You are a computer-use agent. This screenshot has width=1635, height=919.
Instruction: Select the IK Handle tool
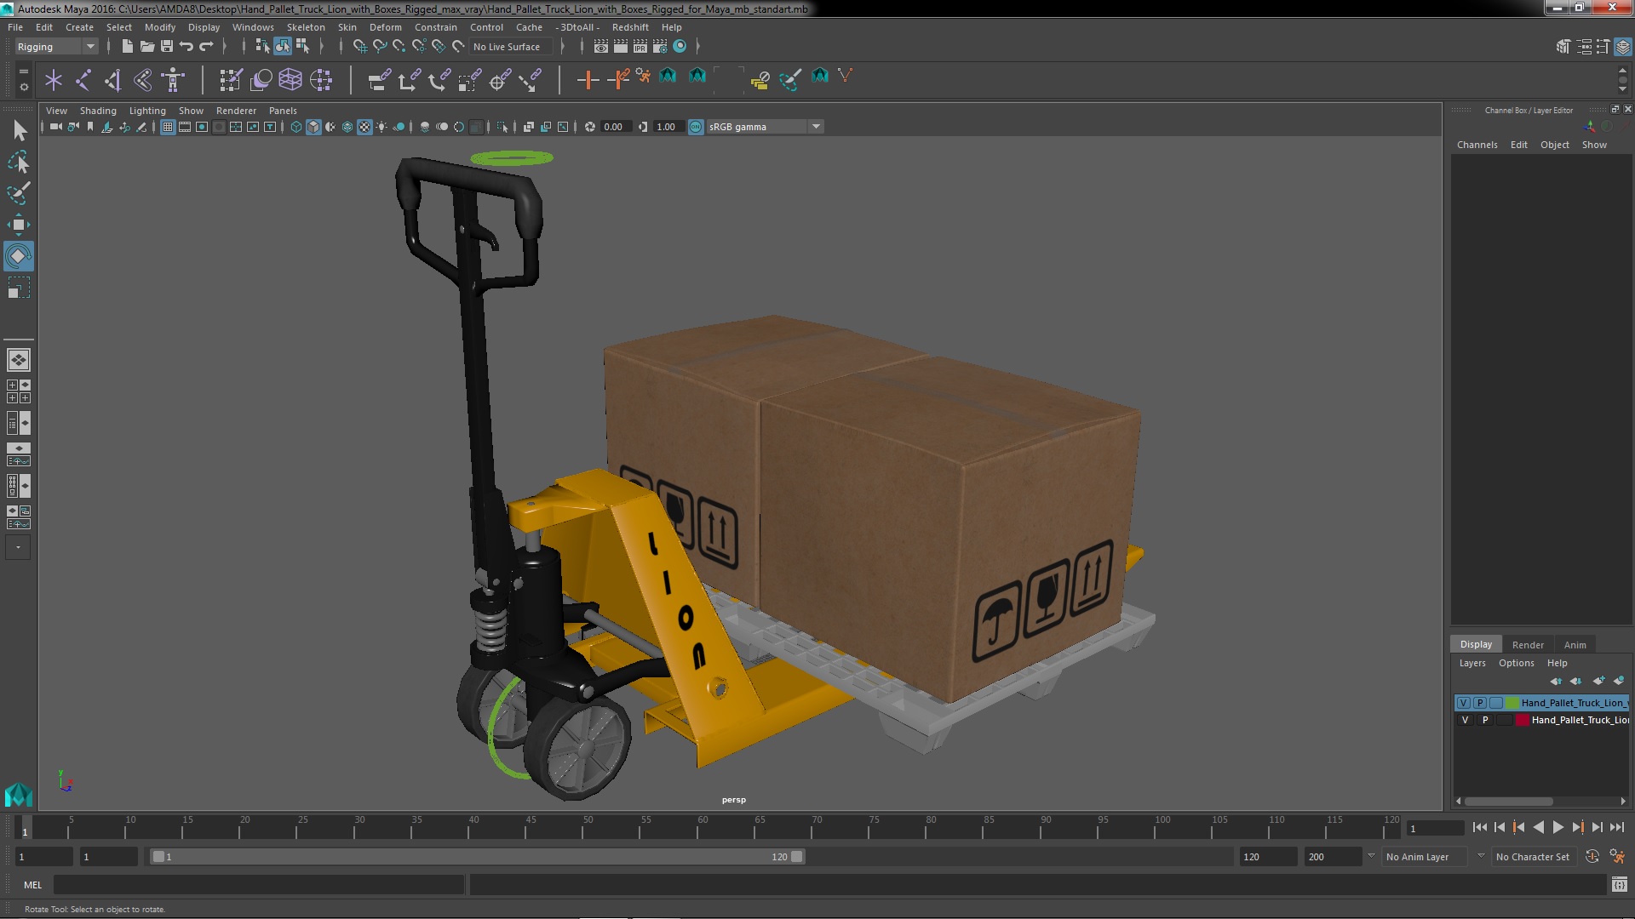coord(113,80)
